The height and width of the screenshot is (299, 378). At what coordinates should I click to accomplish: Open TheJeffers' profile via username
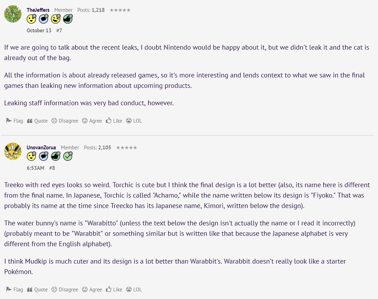click(x=38, y=10)
